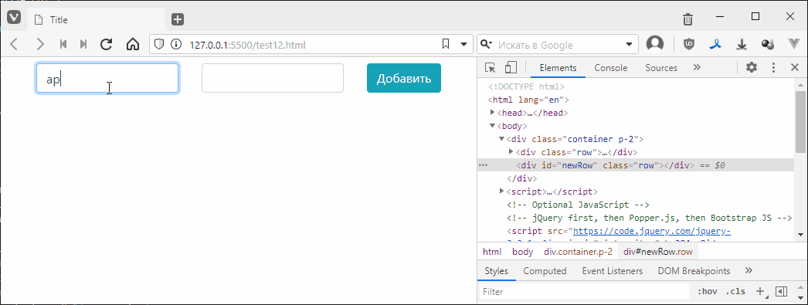Open the closed tabs trash icon
Screen dimensions: 808x305
687,19
